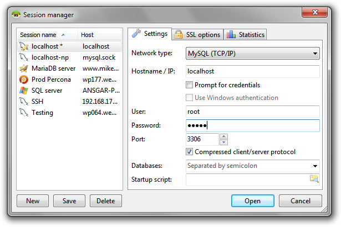The height and width of the screenshot is (227, 341).
Task: Enable Prompt for credentials checkbox
Action: pyautogui.click(x=190, y=85)
